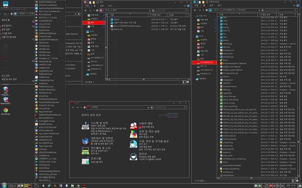Image resolution: width=302 pixels, height=188 pixels.
Task: Click the Name column header in Documents window
Action: (x=128, y=15)
